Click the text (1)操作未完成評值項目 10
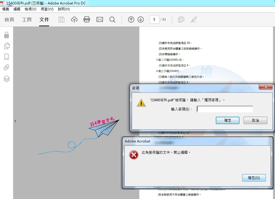Viewport: 275px width, 199px height. pyautogui.click(x=175, y=43)
